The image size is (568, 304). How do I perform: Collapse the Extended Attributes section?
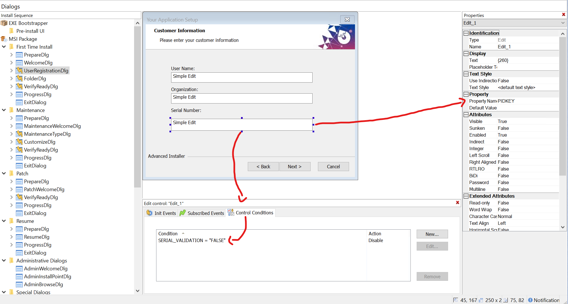tap(466, 196)
